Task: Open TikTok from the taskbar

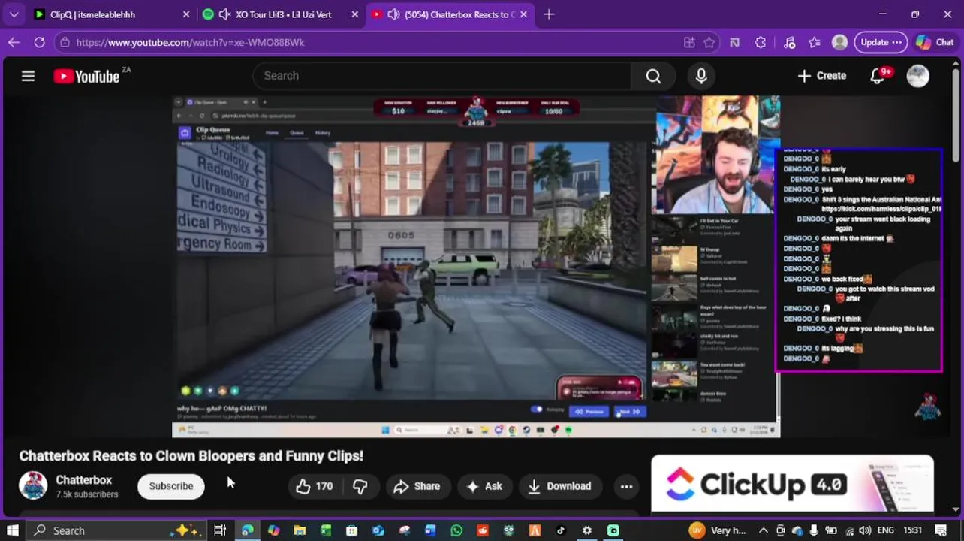Action: [561, 530]
